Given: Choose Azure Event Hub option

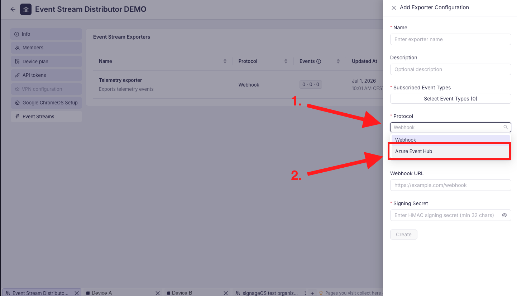Looking at the screenshot, I should [450, 151].
